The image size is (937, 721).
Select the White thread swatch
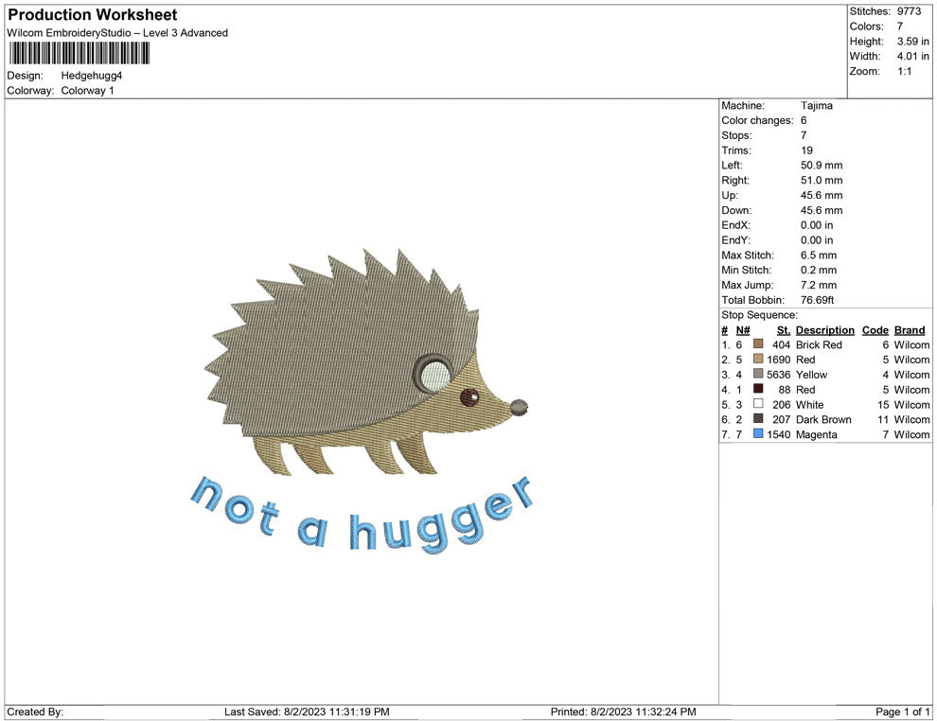click(x=757, y=404)
